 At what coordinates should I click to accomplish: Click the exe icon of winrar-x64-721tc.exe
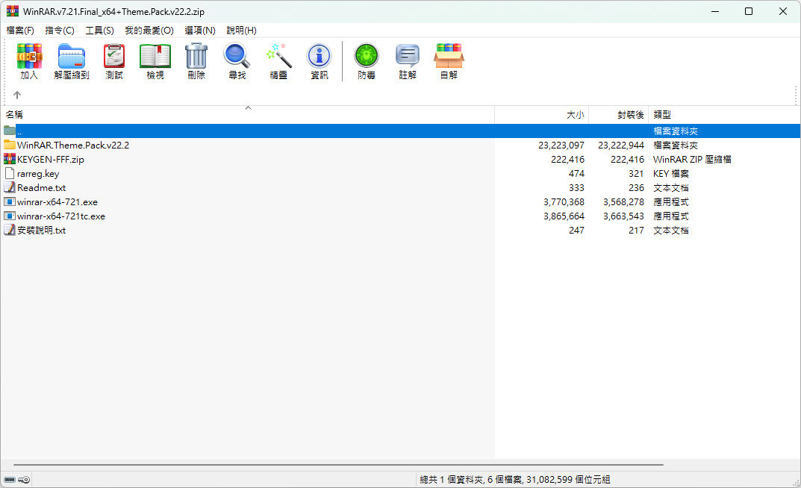click(9, 216)
